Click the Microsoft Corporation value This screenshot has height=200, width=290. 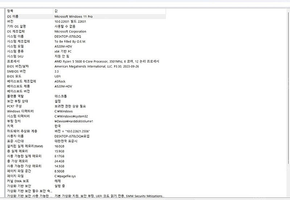70,32
